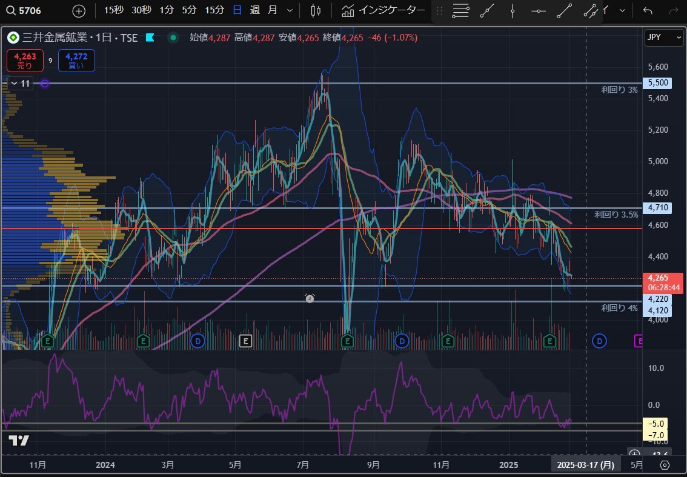Screen dimensions: 687x477
Task: Select the daily 日 interval
Action: click(237, 10)
